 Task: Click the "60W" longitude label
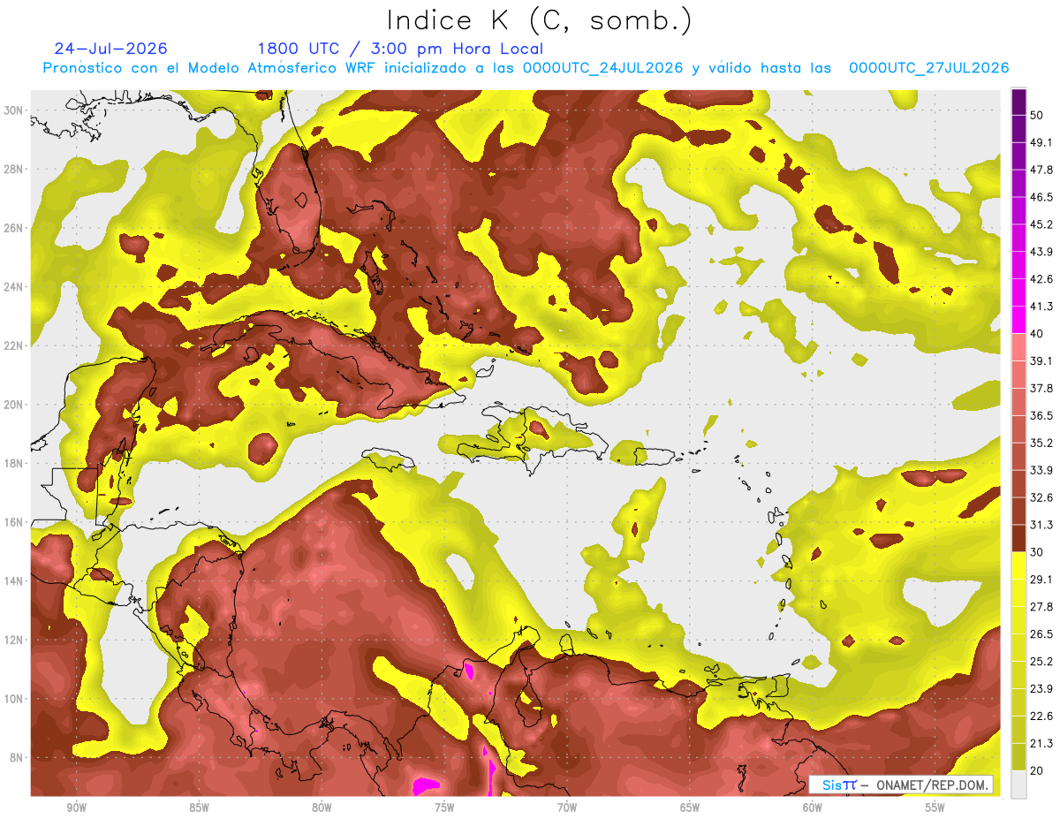[x=813, y=808]
